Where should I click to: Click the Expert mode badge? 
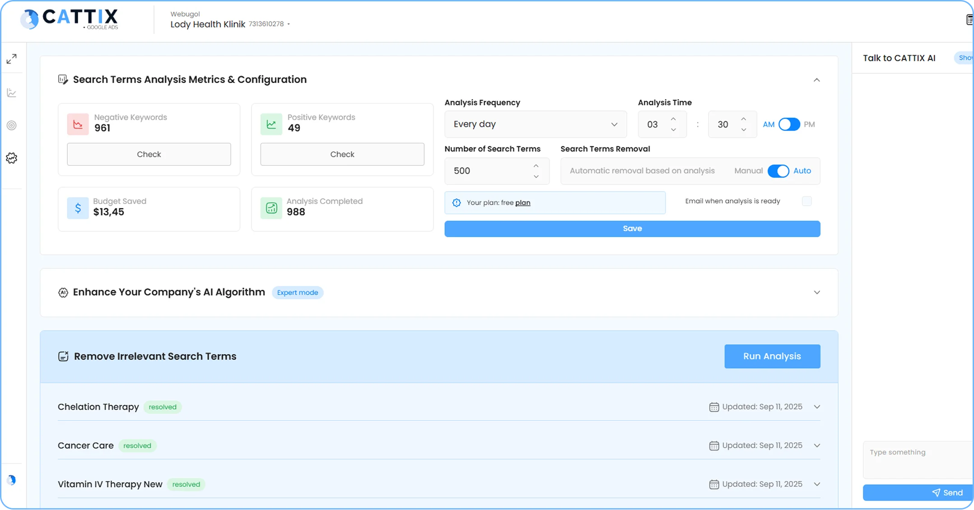(297, 292)
